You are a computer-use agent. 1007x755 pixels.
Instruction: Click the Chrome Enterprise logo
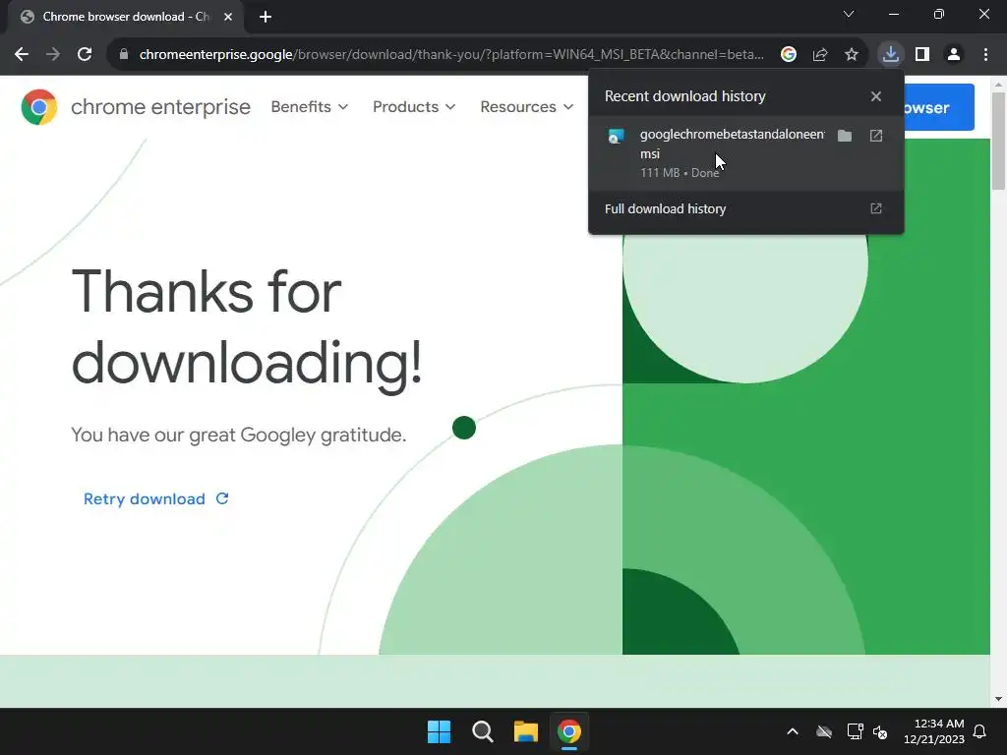point(136,106)
